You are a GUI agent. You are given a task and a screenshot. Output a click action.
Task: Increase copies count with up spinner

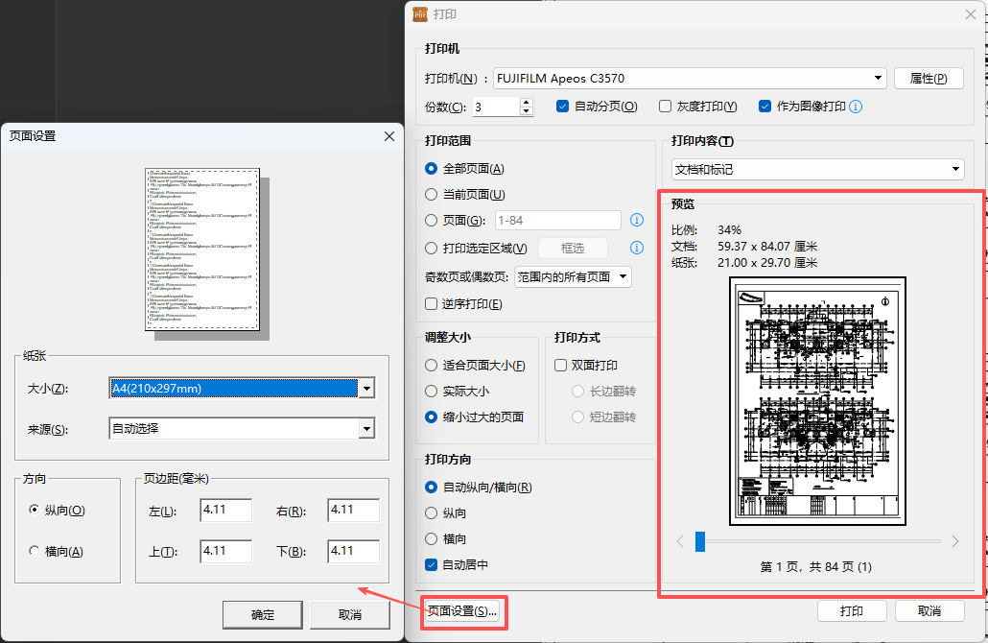[526, 102]
